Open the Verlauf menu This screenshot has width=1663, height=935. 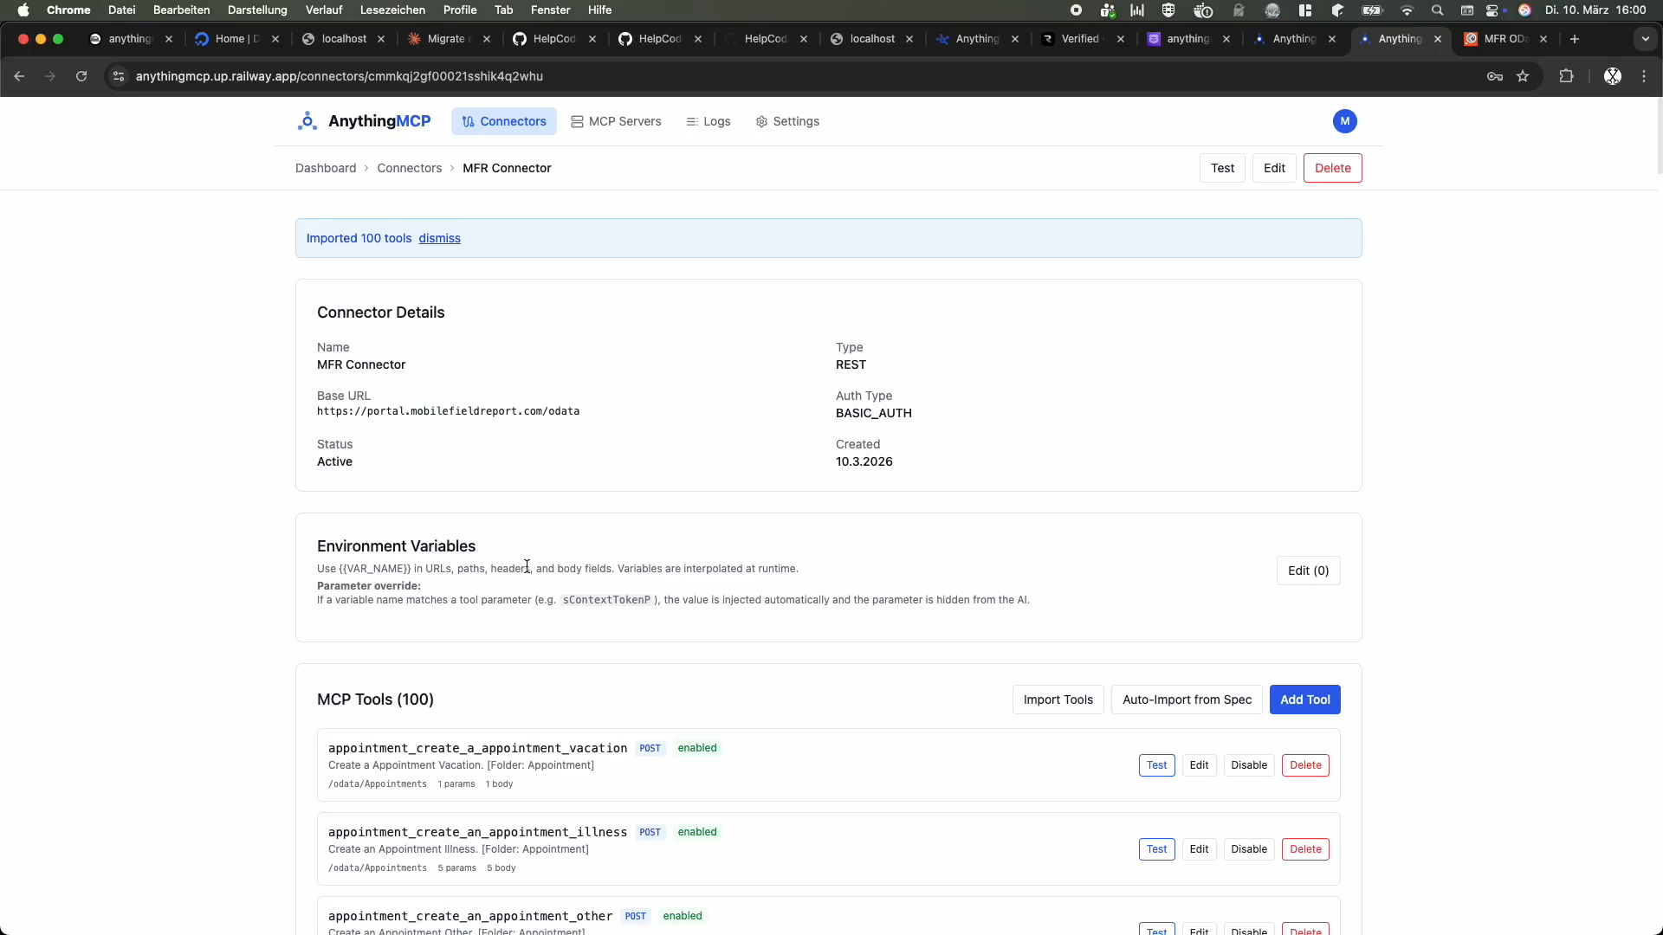coord(324,10)
